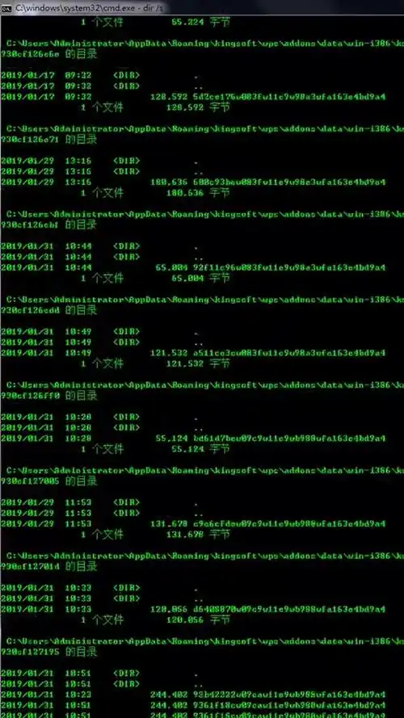
Task: Select the 930cf126edd 的目录 heading line
Action: 49,310
